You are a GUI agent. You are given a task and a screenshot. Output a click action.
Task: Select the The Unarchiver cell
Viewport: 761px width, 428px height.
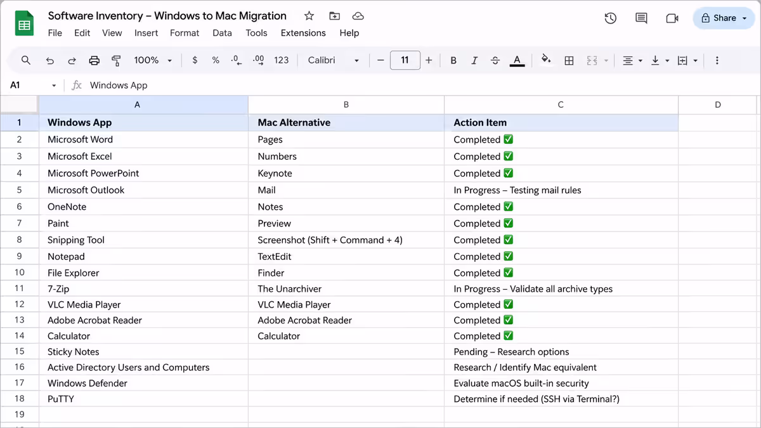coord(346,289)
